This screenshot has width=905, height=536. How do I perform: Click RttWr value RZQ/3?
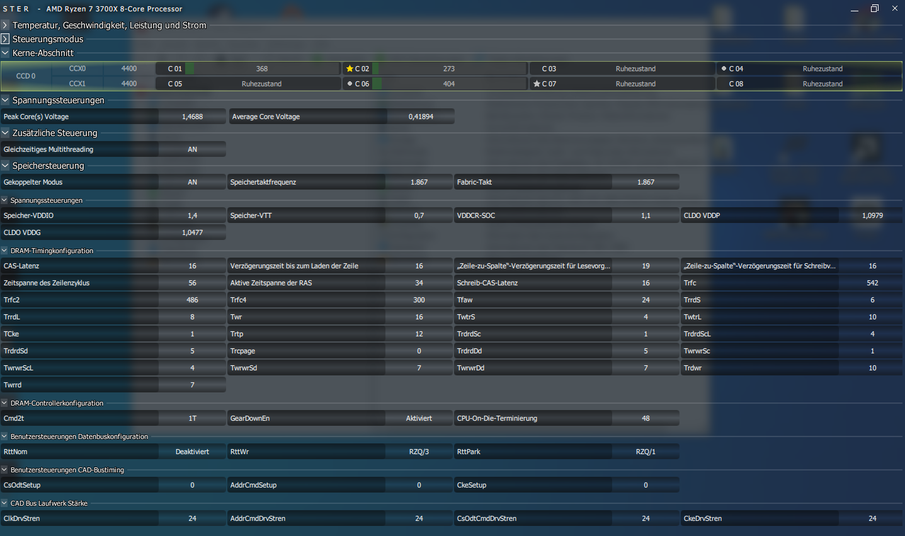[x=419, y=452]
